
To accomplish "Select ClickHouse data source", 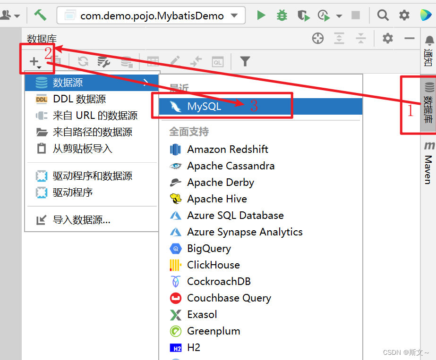I will pyautogui.click(x=261, y=265).
